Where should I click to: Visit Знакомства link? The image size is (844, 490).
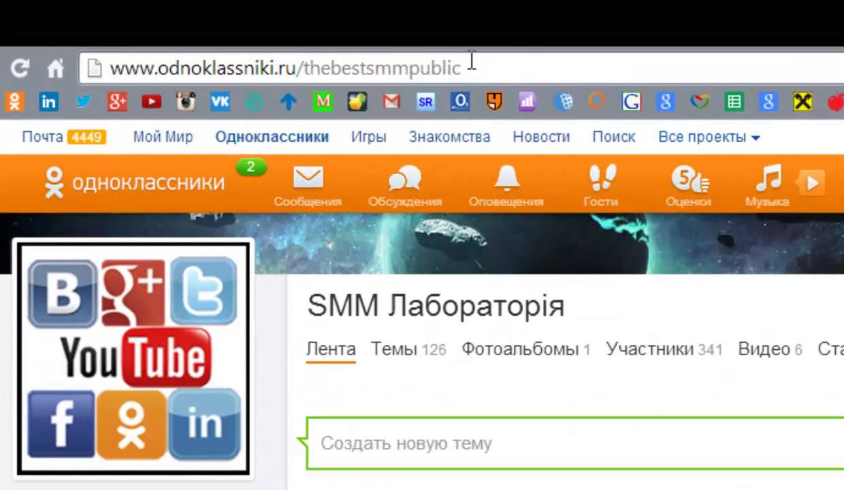tap(449, 137)
